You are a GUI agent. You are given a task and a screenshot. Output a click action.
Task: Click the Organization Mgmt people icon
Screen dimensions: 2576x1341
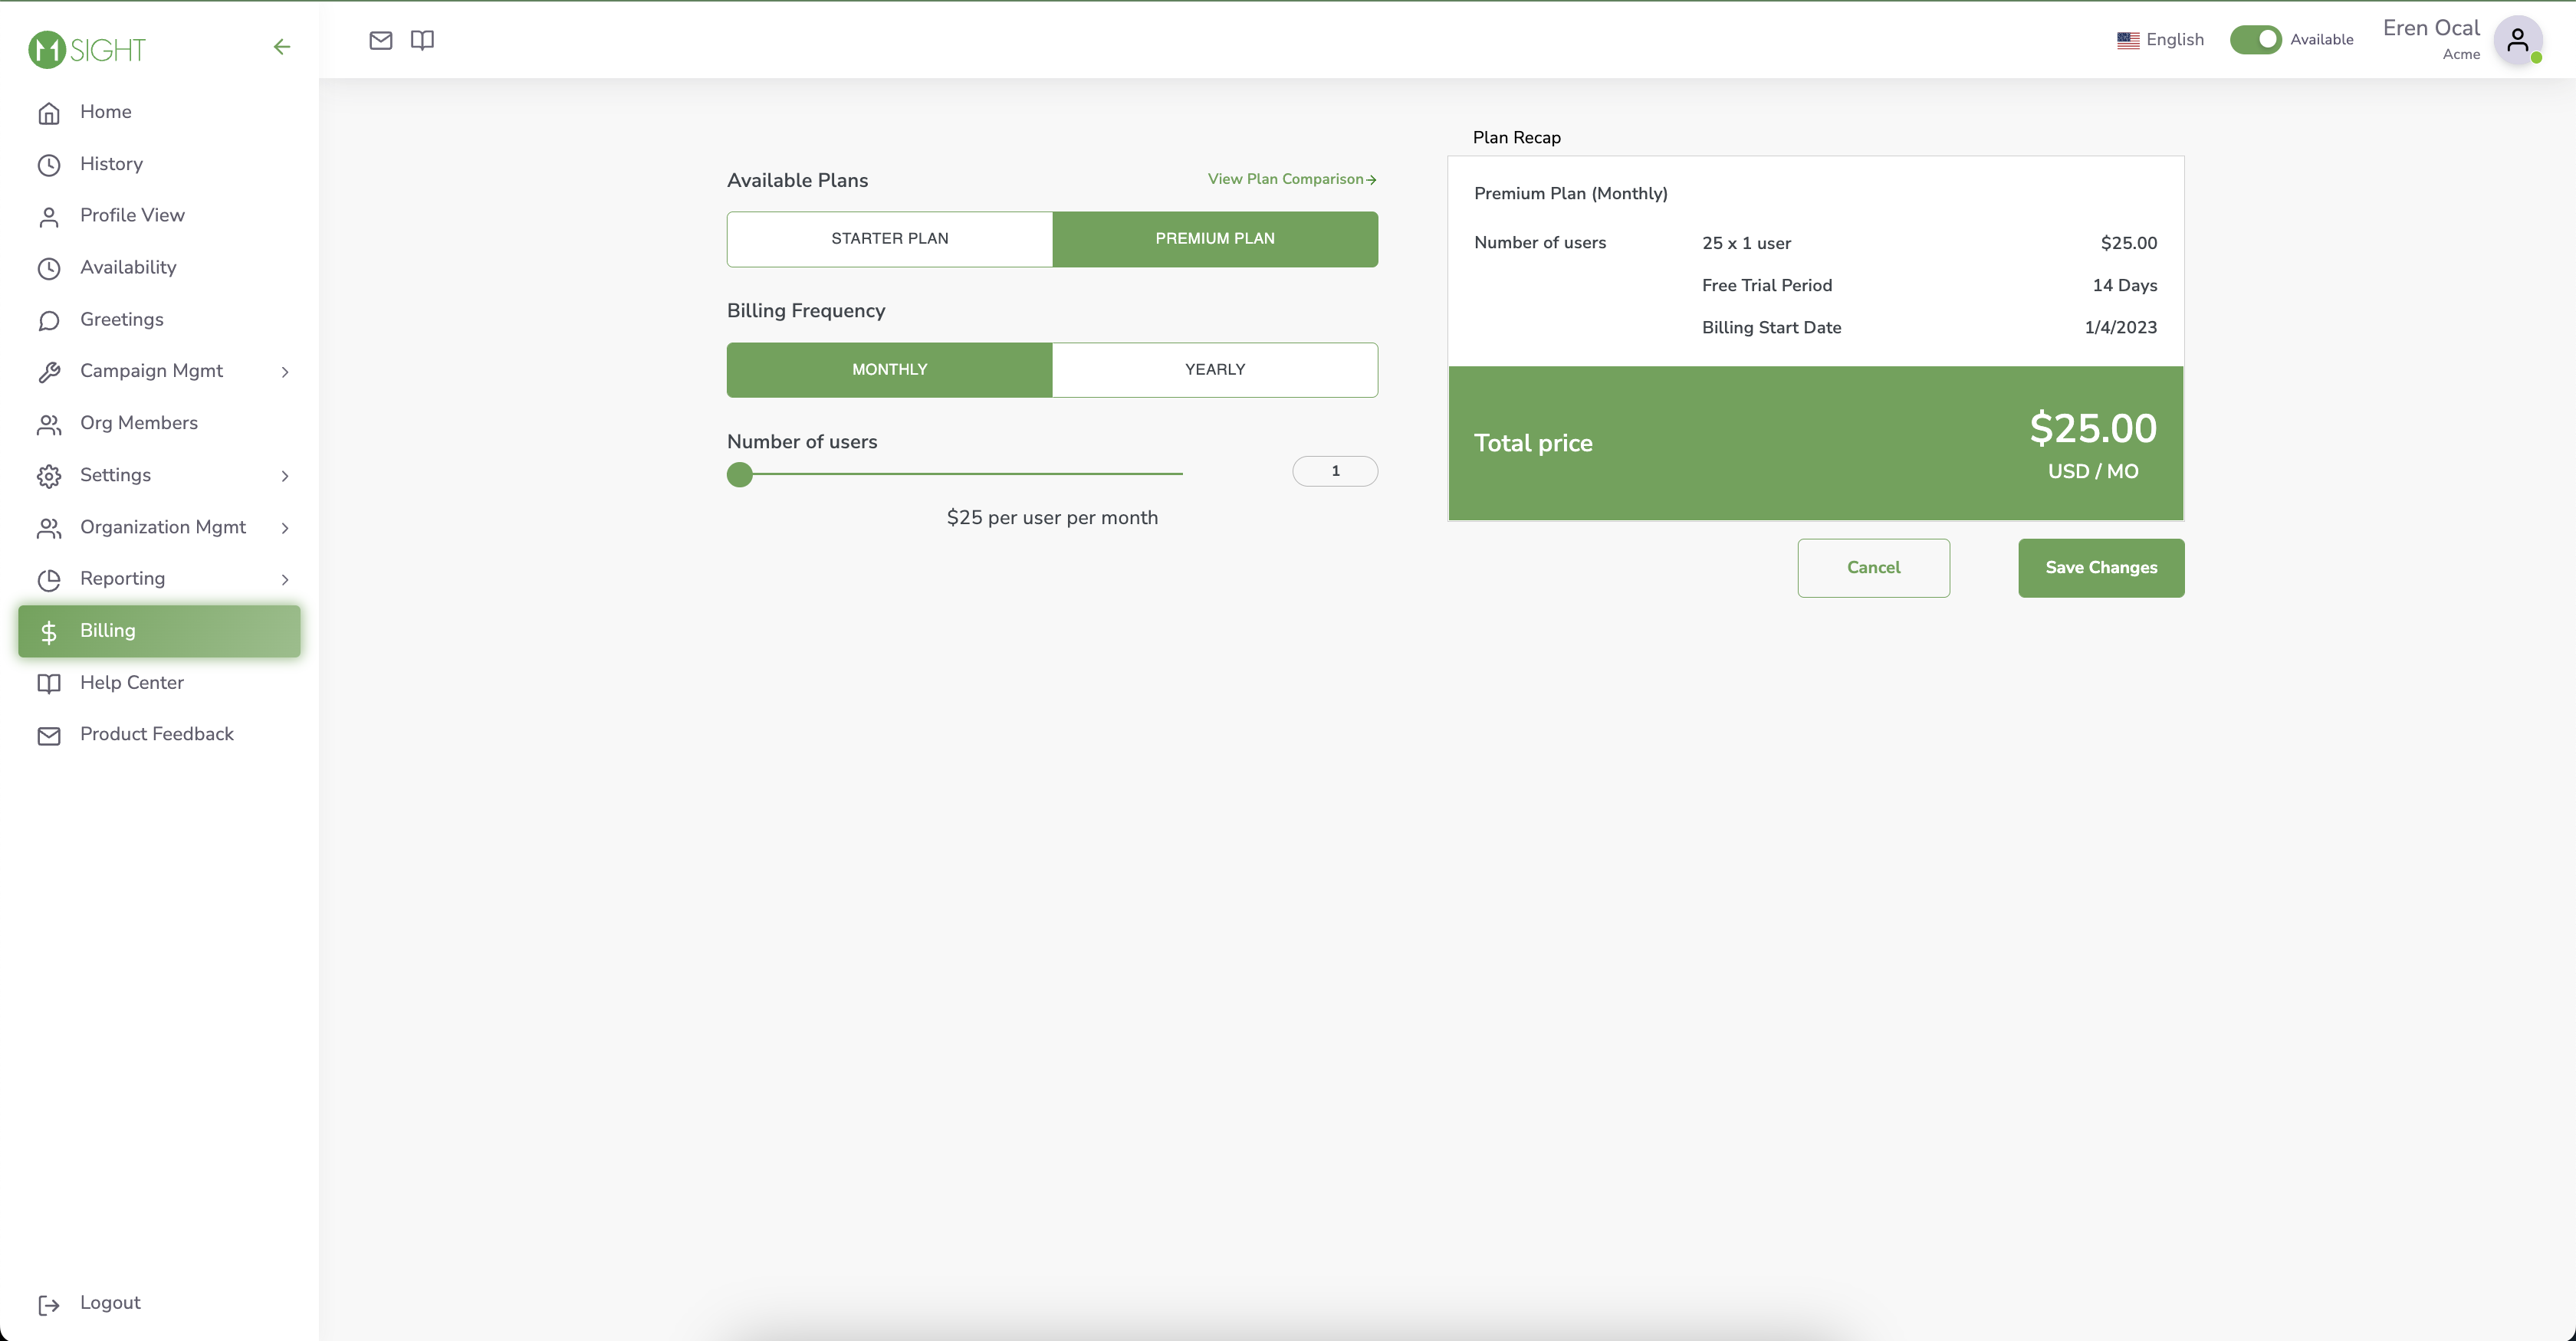[x=49, y=528]
